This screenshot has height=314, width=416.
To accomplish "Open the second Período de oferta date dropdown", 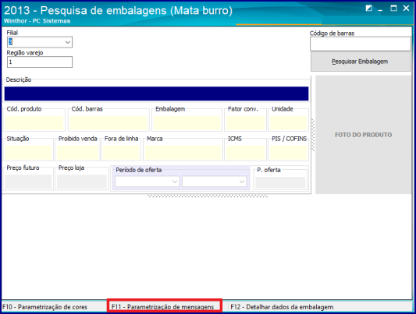I will 242,182.
